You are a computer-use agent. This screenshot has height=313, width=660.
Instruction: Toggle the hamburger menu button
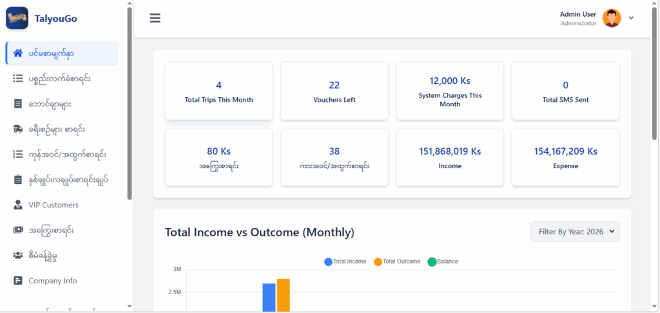(x=155, y=18)
